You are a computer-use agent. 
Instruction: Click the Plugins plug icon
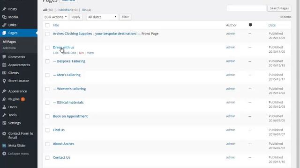click(4, 99)
